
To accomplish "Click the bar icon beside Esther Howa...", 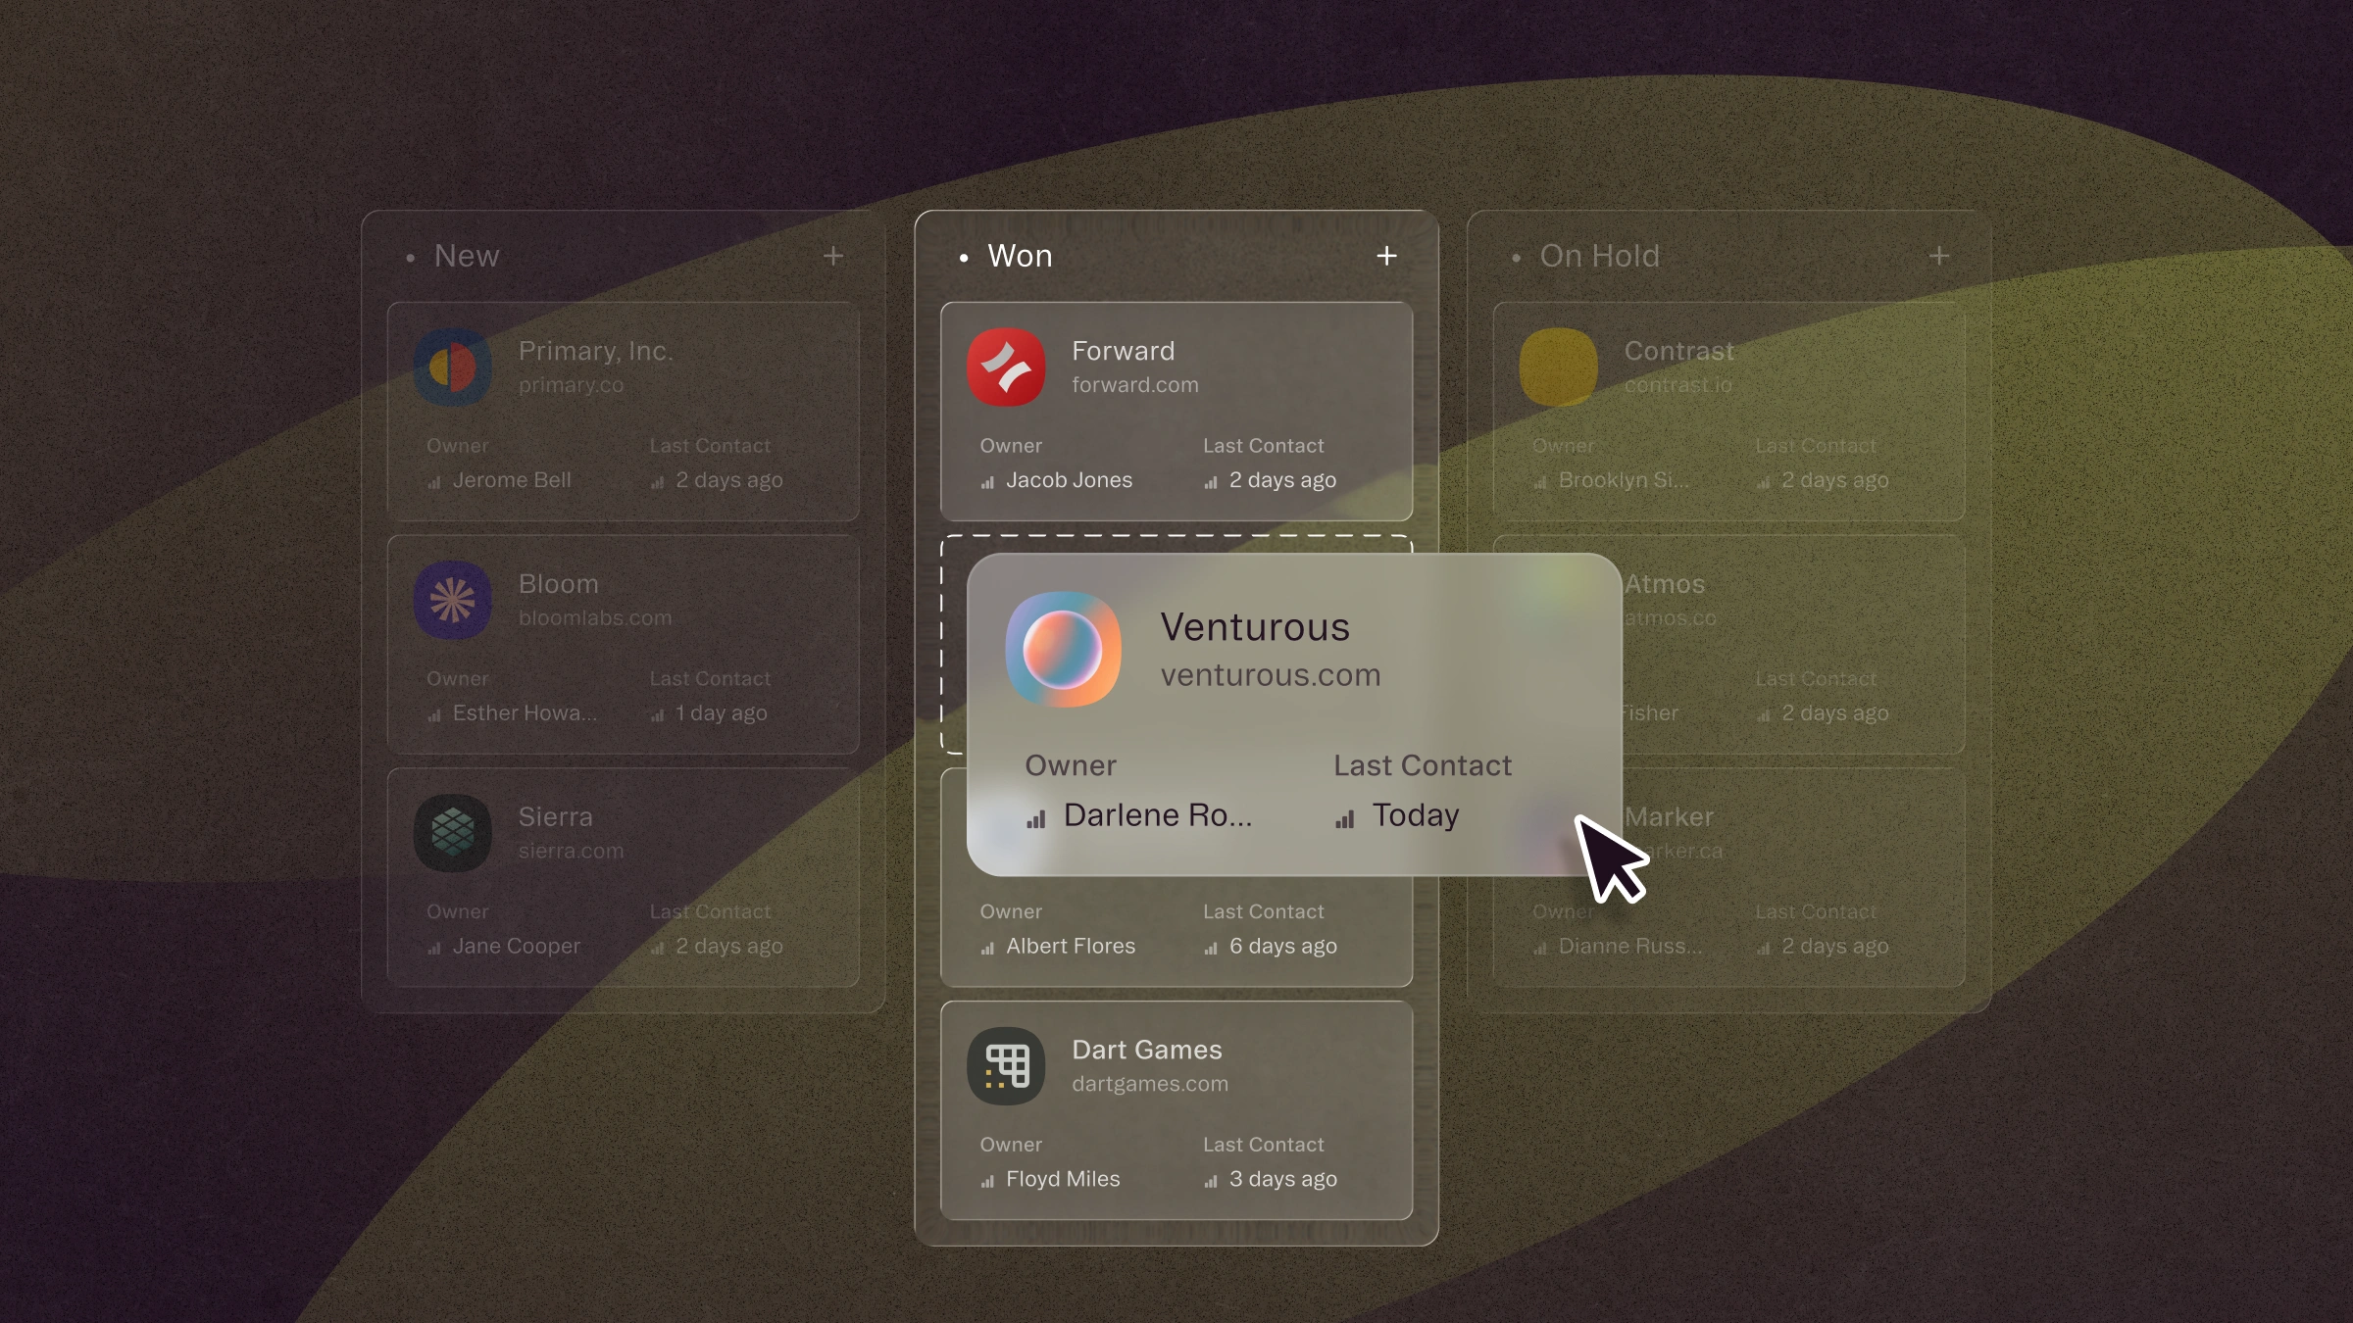I will (434, 715).
